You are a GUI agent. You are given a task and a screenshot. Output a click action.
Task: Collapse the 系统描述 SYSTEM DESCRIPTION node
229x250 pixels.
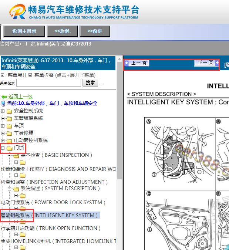pos(9,189)
